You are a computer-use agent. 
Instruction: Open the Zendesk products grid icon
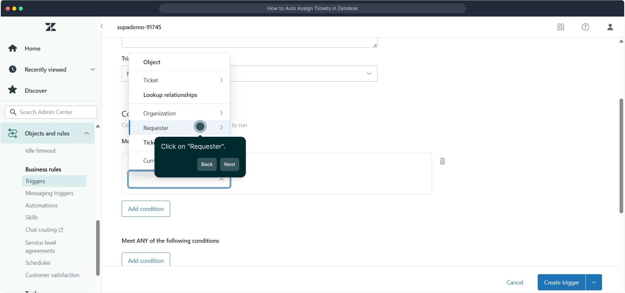[x=561, y=27]
